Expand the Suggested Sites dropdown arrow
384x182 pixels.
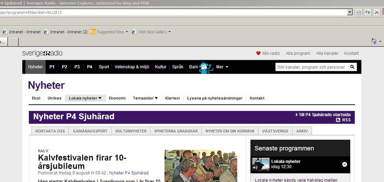[x=127, y=32]
